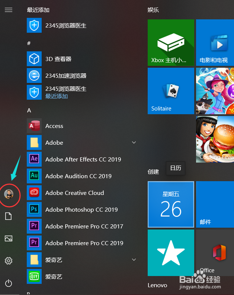Open the bubble witch game tile
This screenshot has height=295, width=234.
(x=215, y=91)
